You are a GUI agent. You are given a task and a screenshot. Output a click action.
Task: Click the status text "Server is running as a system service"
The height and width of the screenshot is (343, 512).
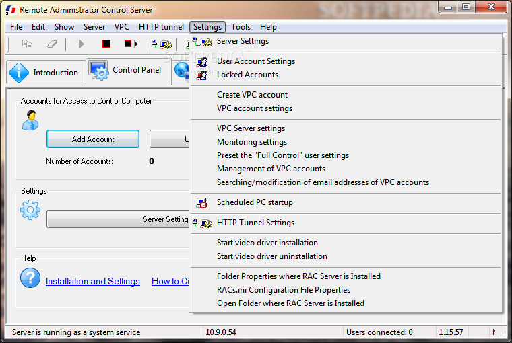pyautogui.click(x=76, y=332)
